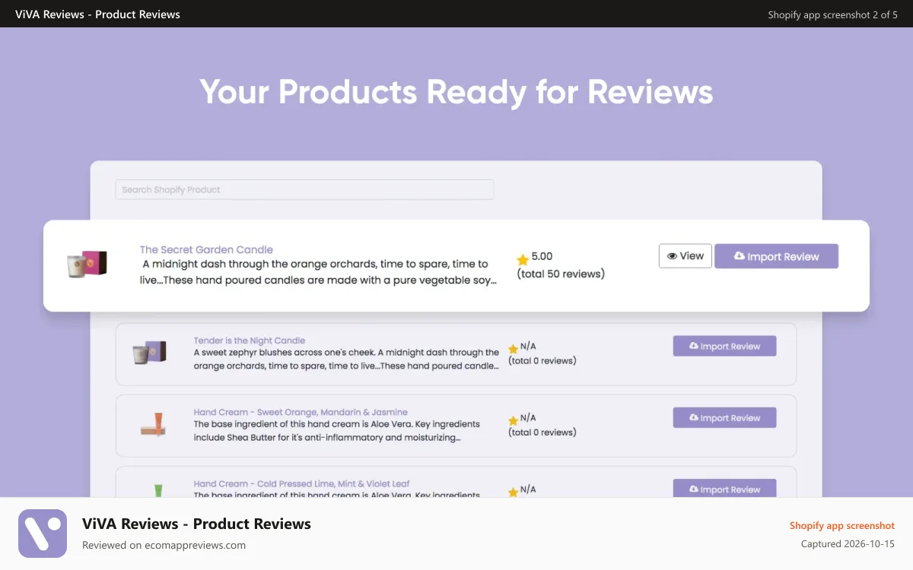The image size is (913, 570).
Task: Click star icon in Sweet Orange hand cream row
Action: 513,421
